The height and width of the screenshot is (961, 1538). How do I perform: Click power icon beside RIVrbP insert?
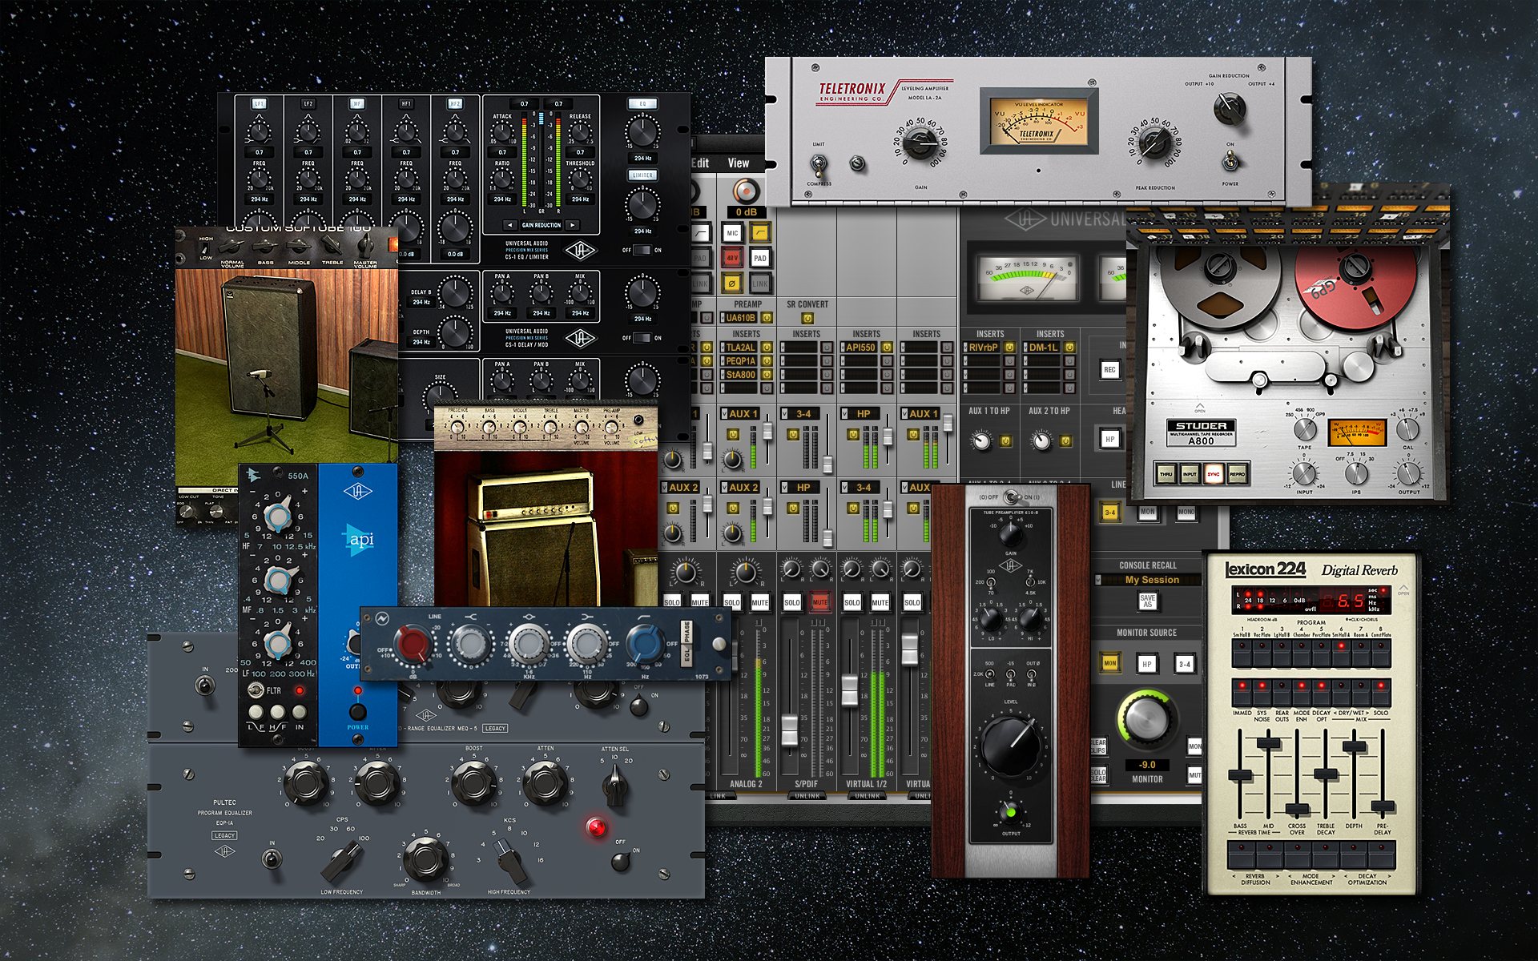pos(1009,348)
